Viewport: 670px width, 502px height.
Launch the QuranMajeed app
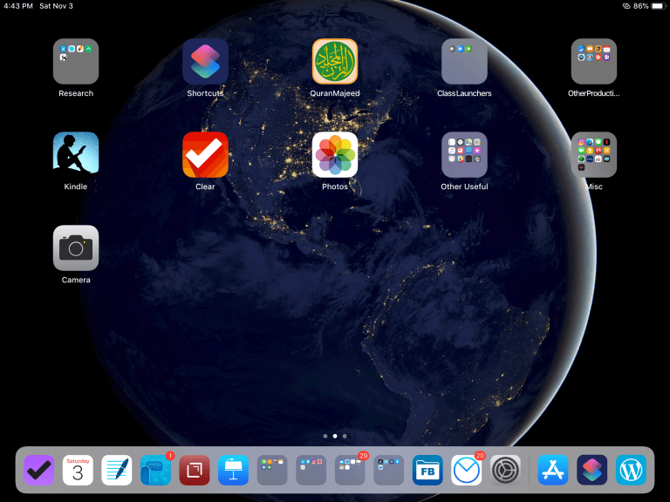[335, 62]
